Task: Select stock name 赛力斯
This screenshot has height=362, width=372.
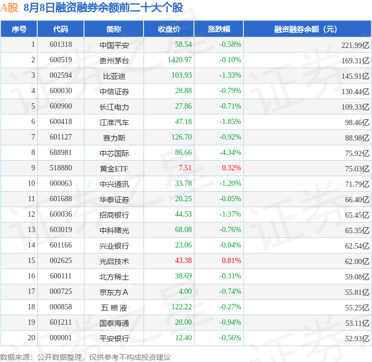Action: tap(114, 138)
